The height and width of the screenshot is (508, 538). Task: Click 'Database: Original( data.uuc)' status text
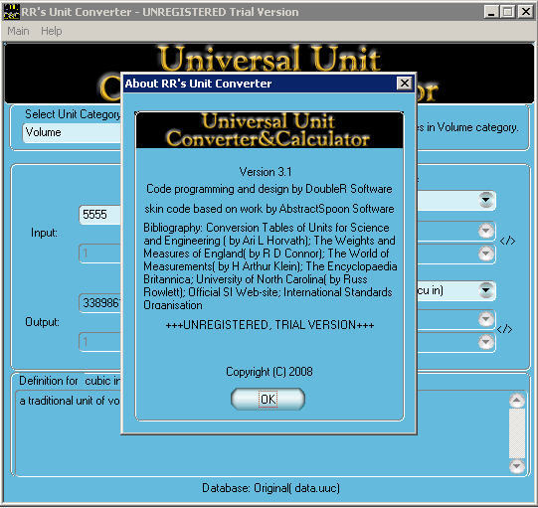pos(270,488)
